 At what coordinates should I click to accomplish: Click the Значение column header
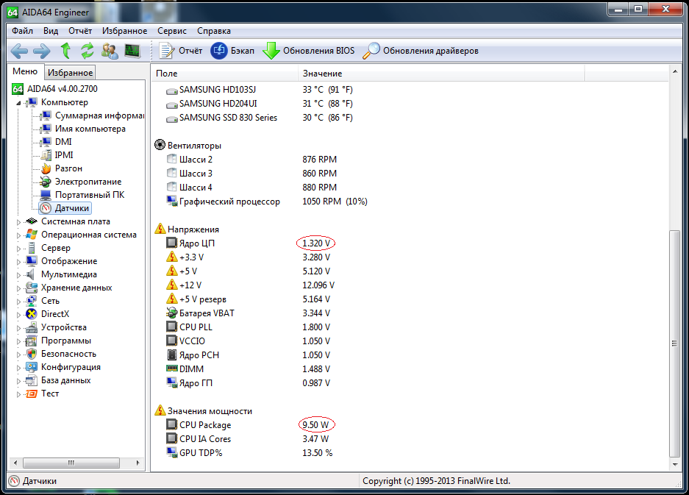click(x=441, y=74)
